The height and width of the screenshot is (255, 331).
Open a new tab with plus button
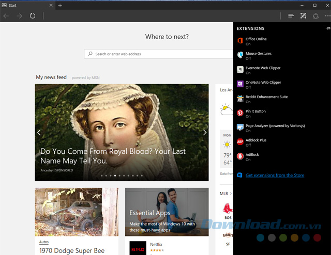(60, 5)
